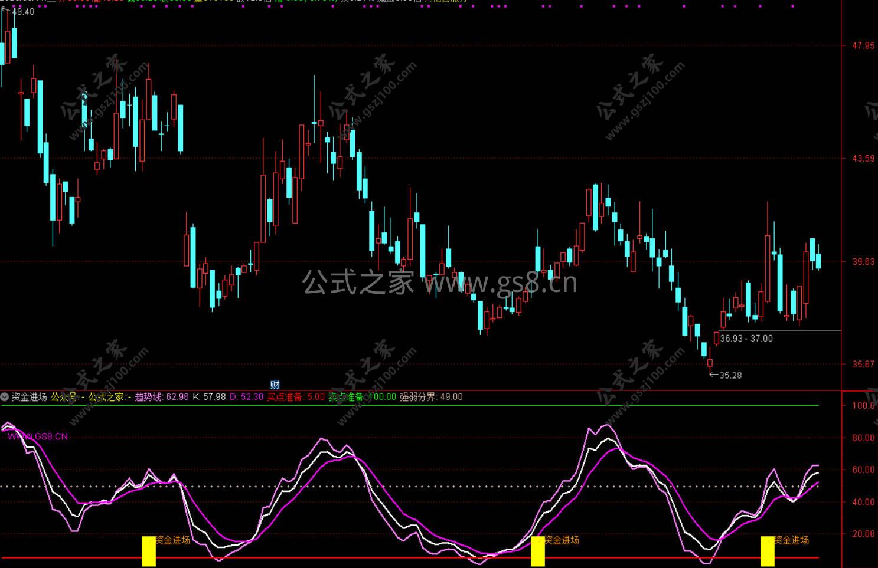Image resolution: width=878 pixels, height=568 pixels.
Task: Open the 财 financial event marker
Action: pos(275,385)
